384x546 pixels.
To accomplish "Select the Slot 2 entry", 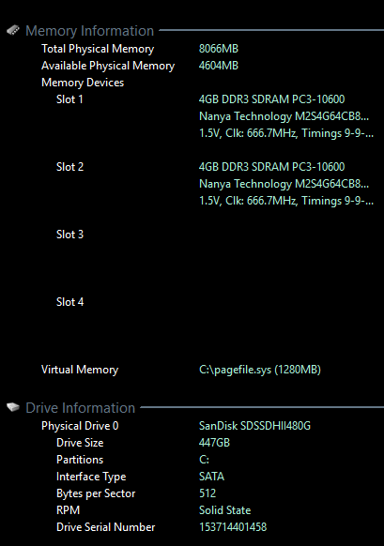I will pyautogui.click(x=70, y=167).
